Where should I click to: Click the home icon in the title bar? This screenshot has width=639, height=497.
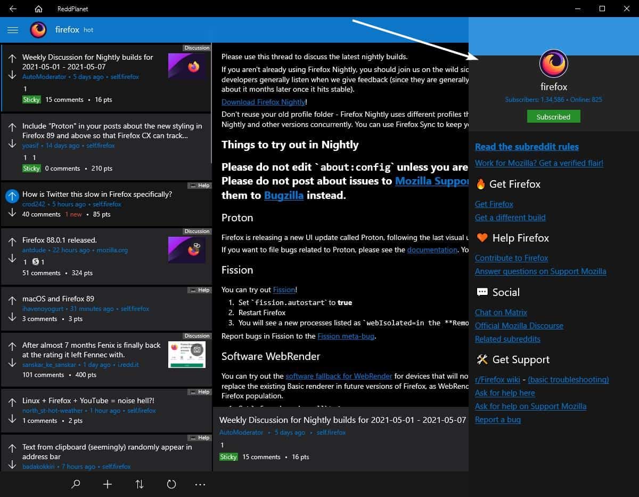(x=37, y=9)
